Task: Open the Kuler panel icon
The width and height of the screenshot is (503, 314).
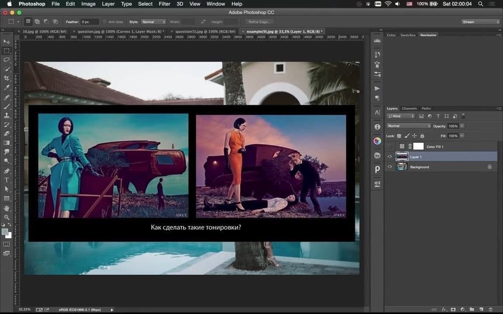Action: pyautogui.click(x=377, y=155)
